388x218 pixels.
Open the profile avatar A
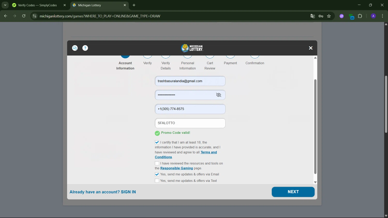point(373,16)
